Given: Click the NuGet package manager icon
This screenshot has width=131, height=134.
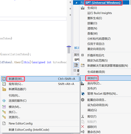Looking at the screenshot, I should (83, 94).
